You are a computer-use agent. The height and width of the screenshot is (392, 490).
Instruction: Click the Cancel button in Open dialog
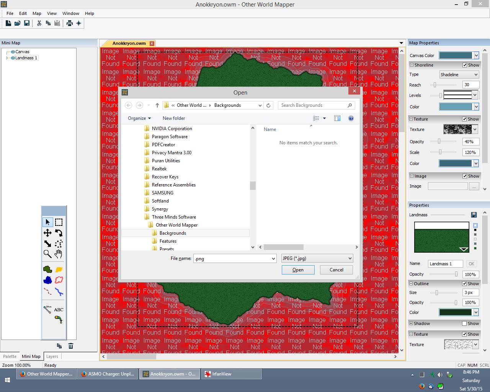[x=336, y=270]
